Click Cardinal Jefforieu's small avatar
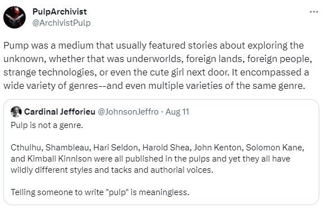 16,112
